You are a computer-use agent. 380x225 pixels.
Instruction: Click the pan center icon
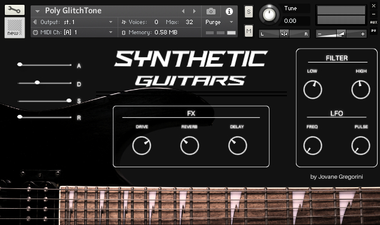(x=284, y=34)
